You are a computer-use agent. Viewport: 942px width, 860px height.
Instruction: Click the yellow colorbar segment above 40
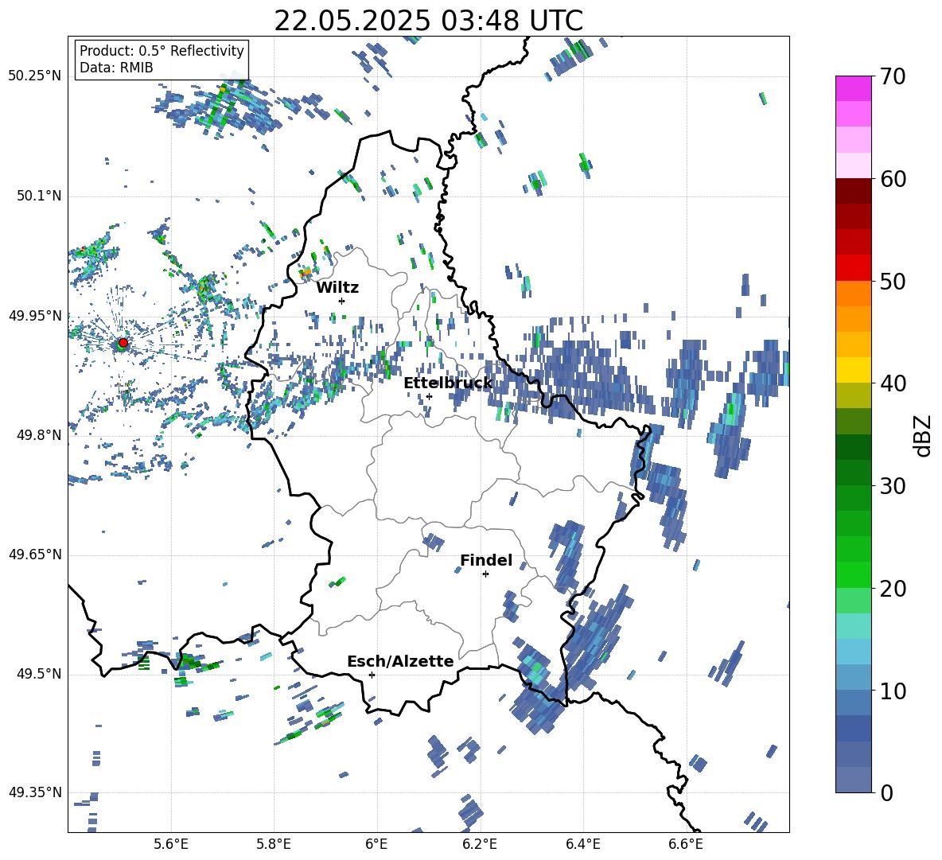pos(853,370)
